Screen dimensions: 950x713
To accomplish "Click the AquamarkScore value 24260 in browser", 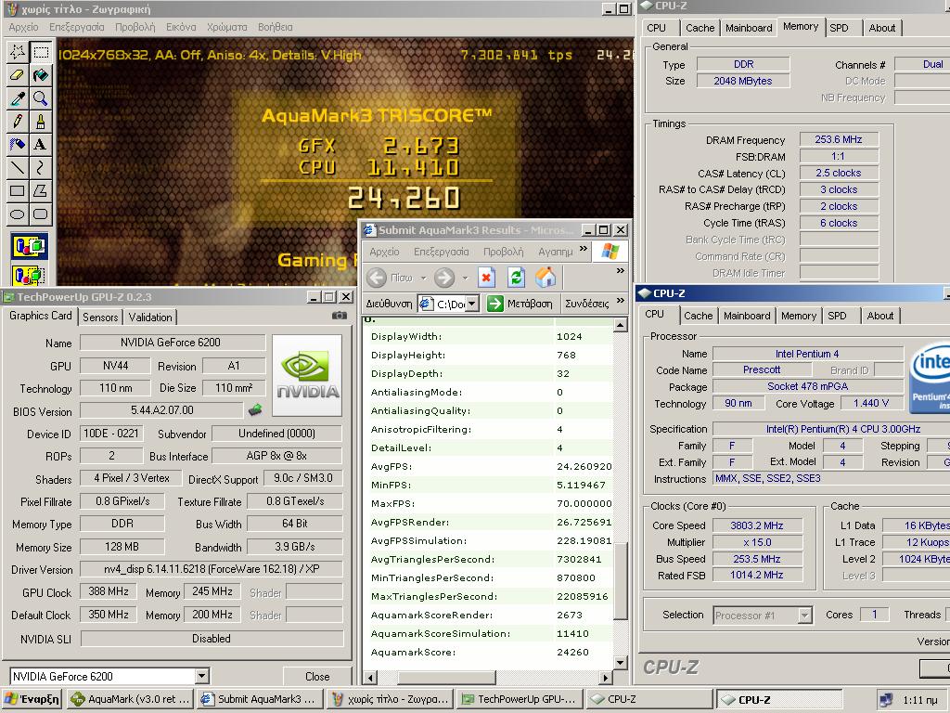I will point(572,653).
